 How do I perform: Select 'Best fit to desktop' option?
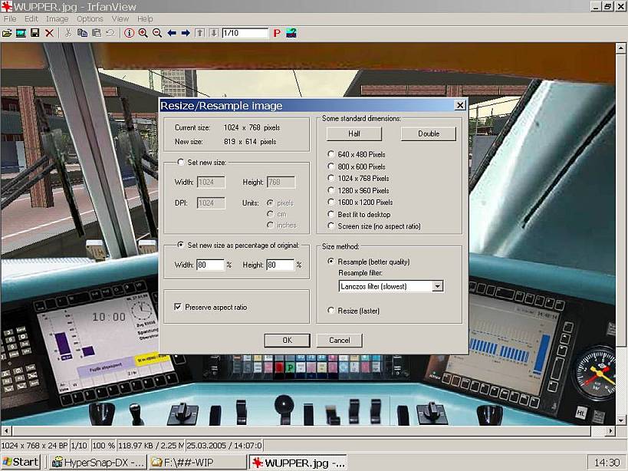click(x=330, y=214)
